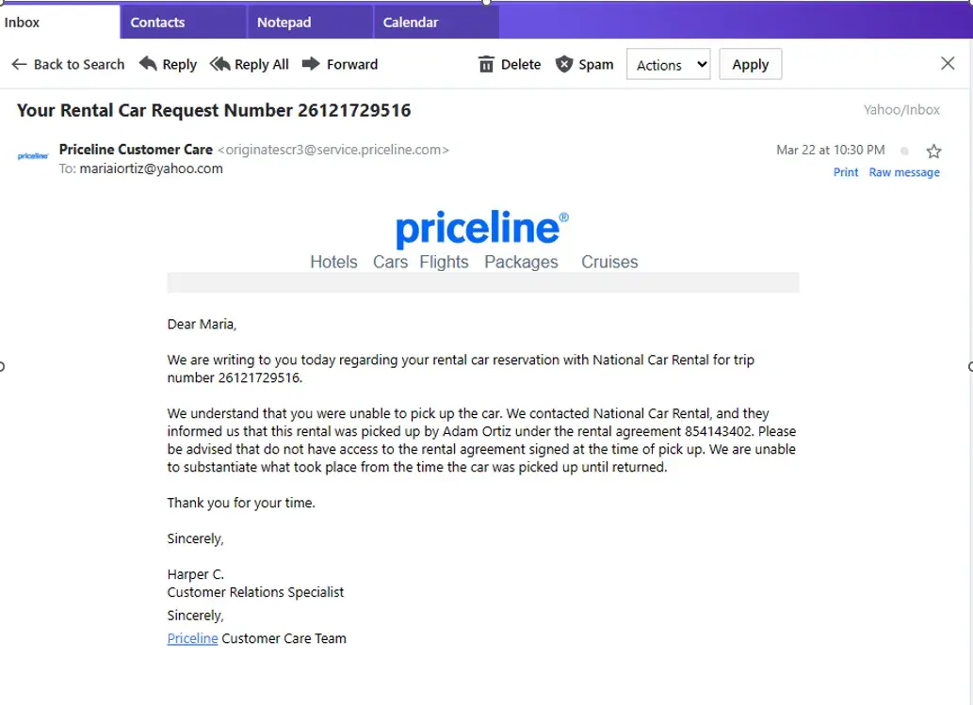Click the Spam shield icon
The image size is (973, 705).
[x=564, y=64]
